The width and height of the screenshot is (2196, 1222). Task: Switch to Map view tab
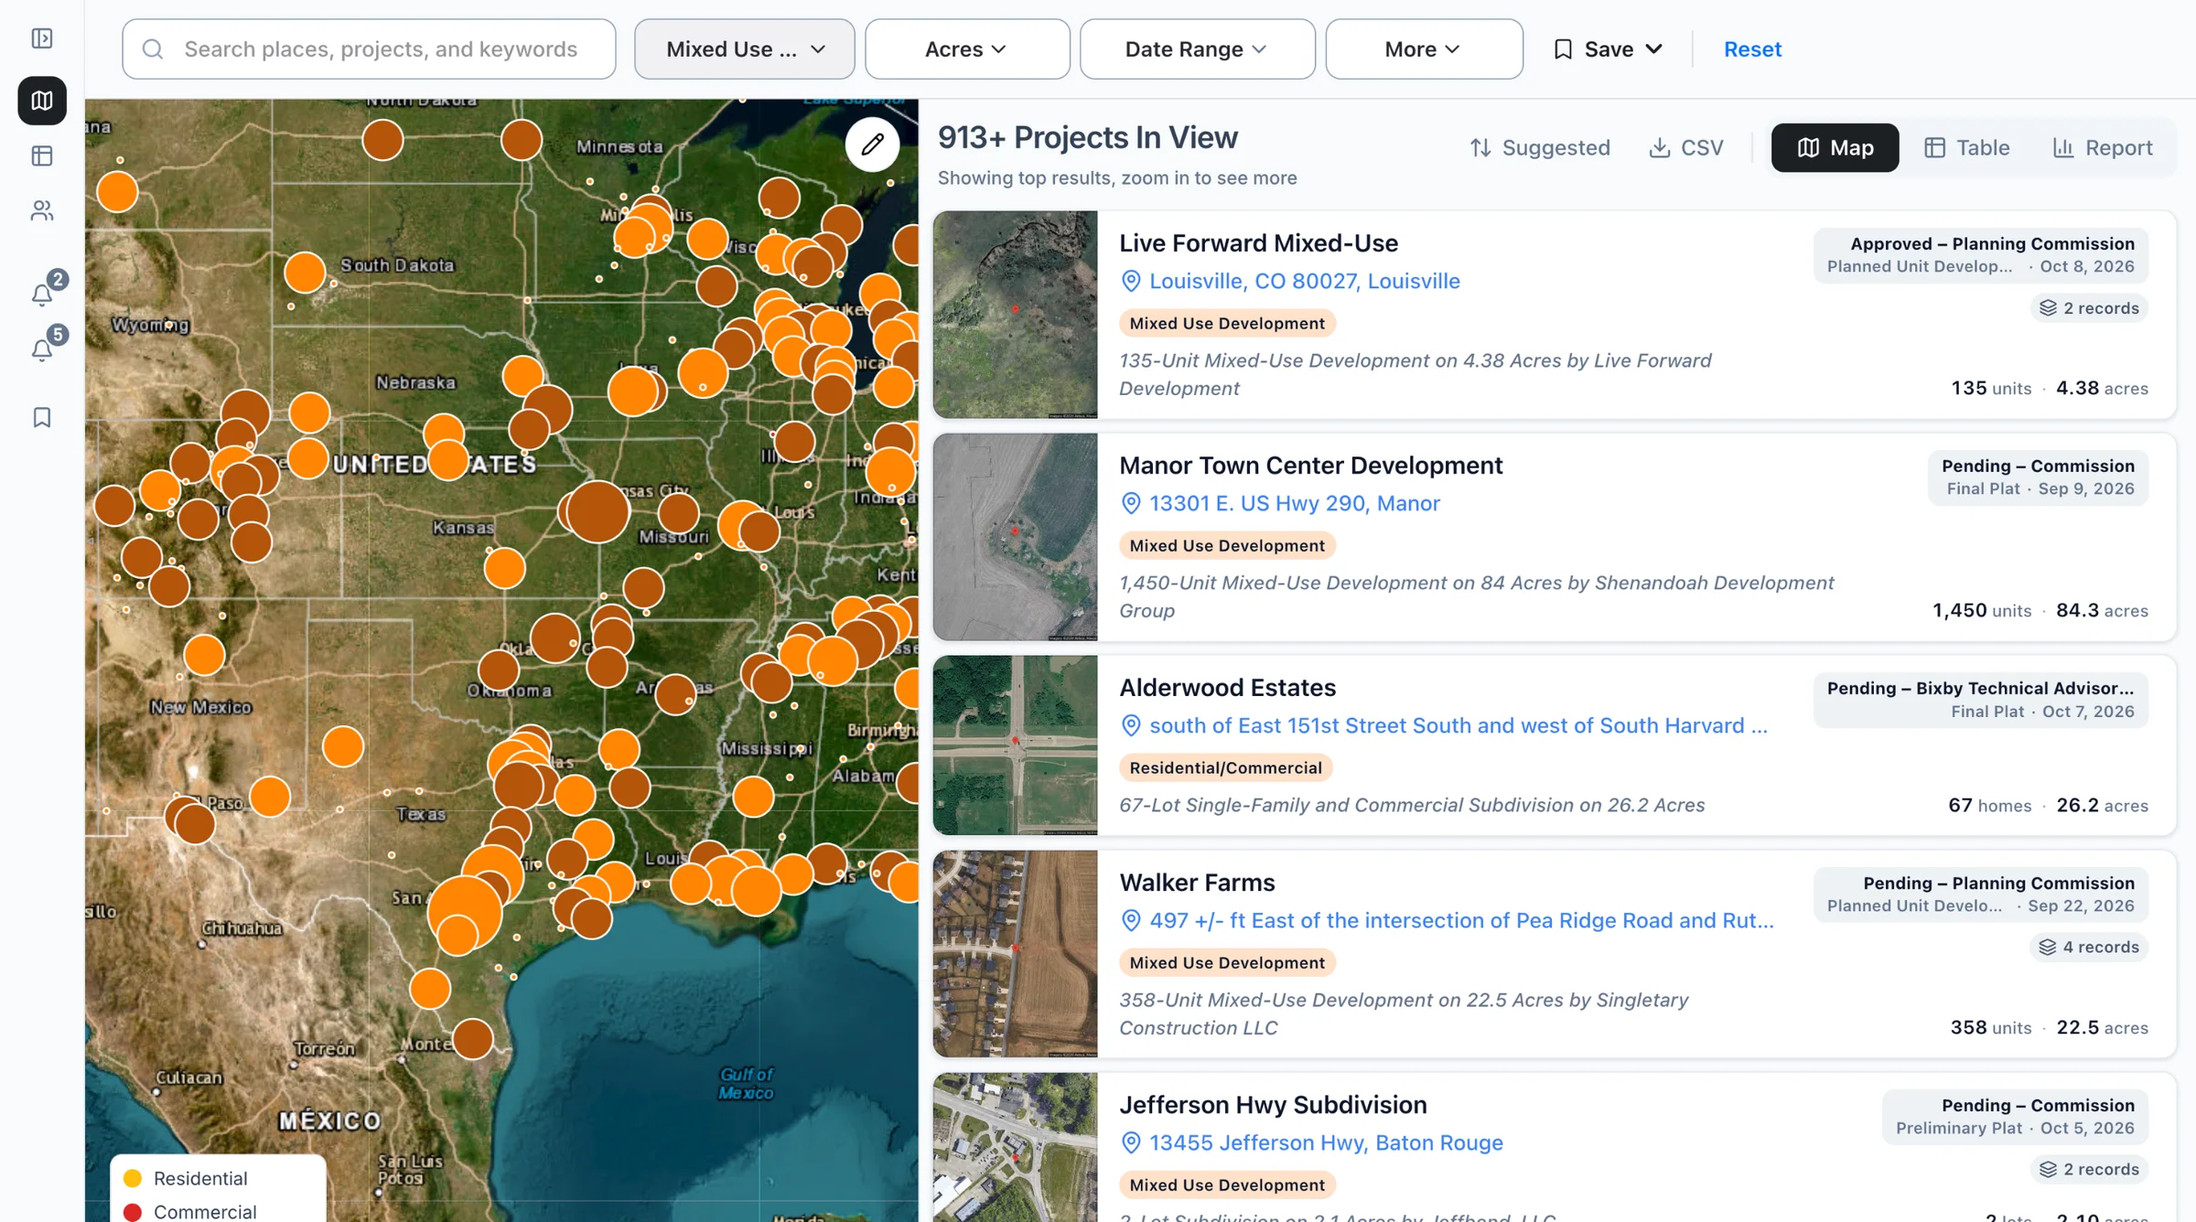pyautogui.click(x=1835, y=147)
